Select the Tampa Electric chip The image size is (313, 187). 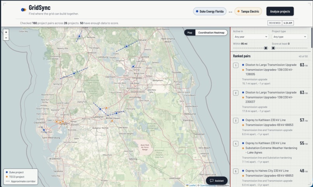(x=248, y=11)
